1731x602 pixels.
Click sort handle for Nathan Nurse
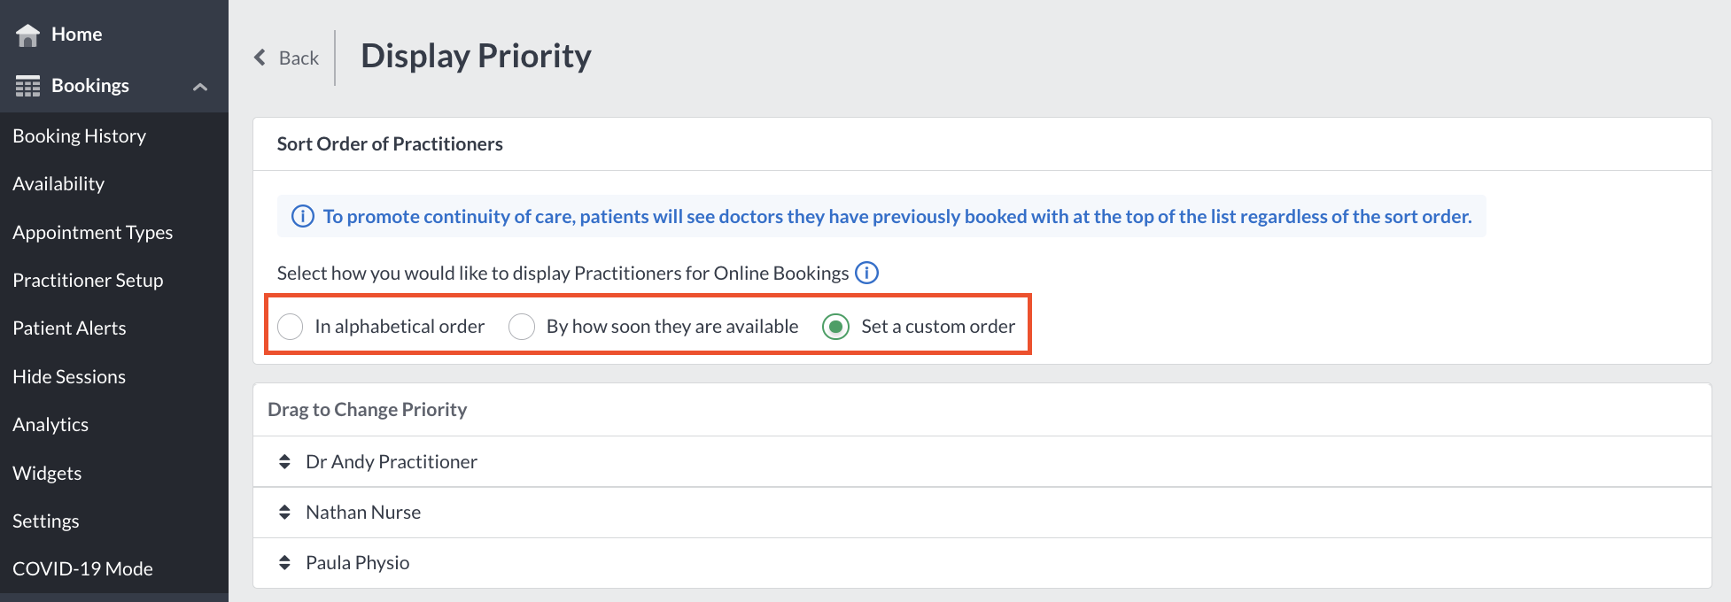284,512
